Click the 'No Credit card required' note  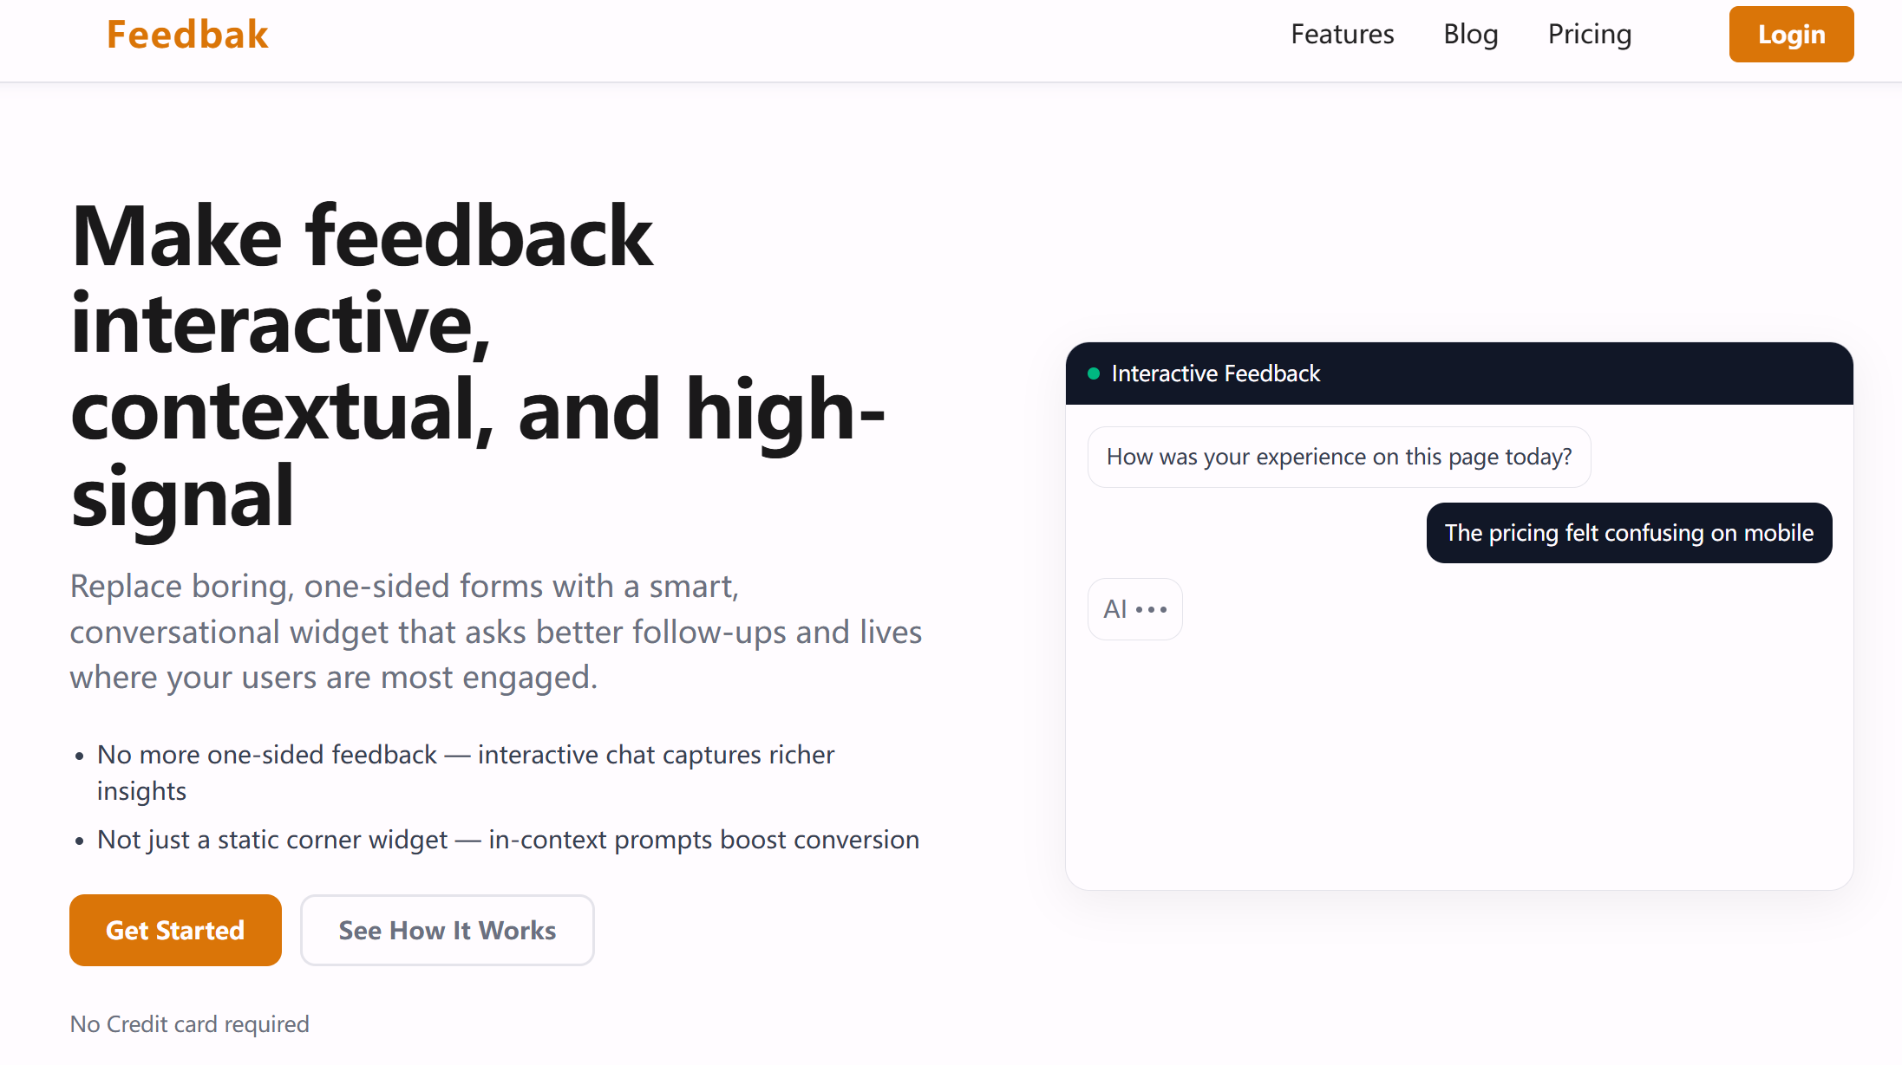[x=189, y=1024]
